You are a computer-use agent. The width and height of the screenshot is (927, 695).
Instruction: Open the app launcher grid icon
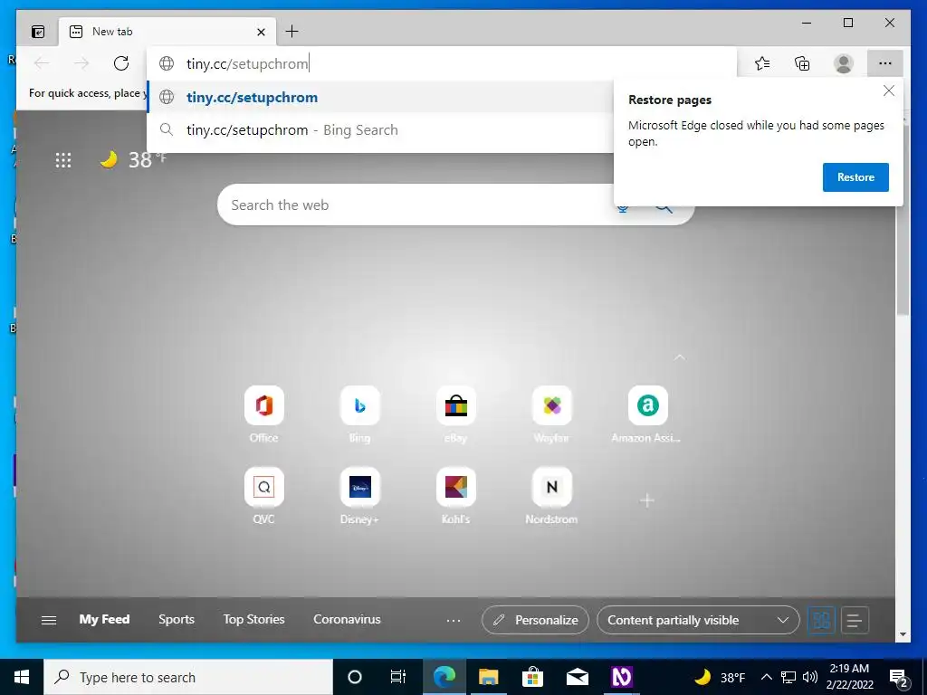tap(63, 159)
